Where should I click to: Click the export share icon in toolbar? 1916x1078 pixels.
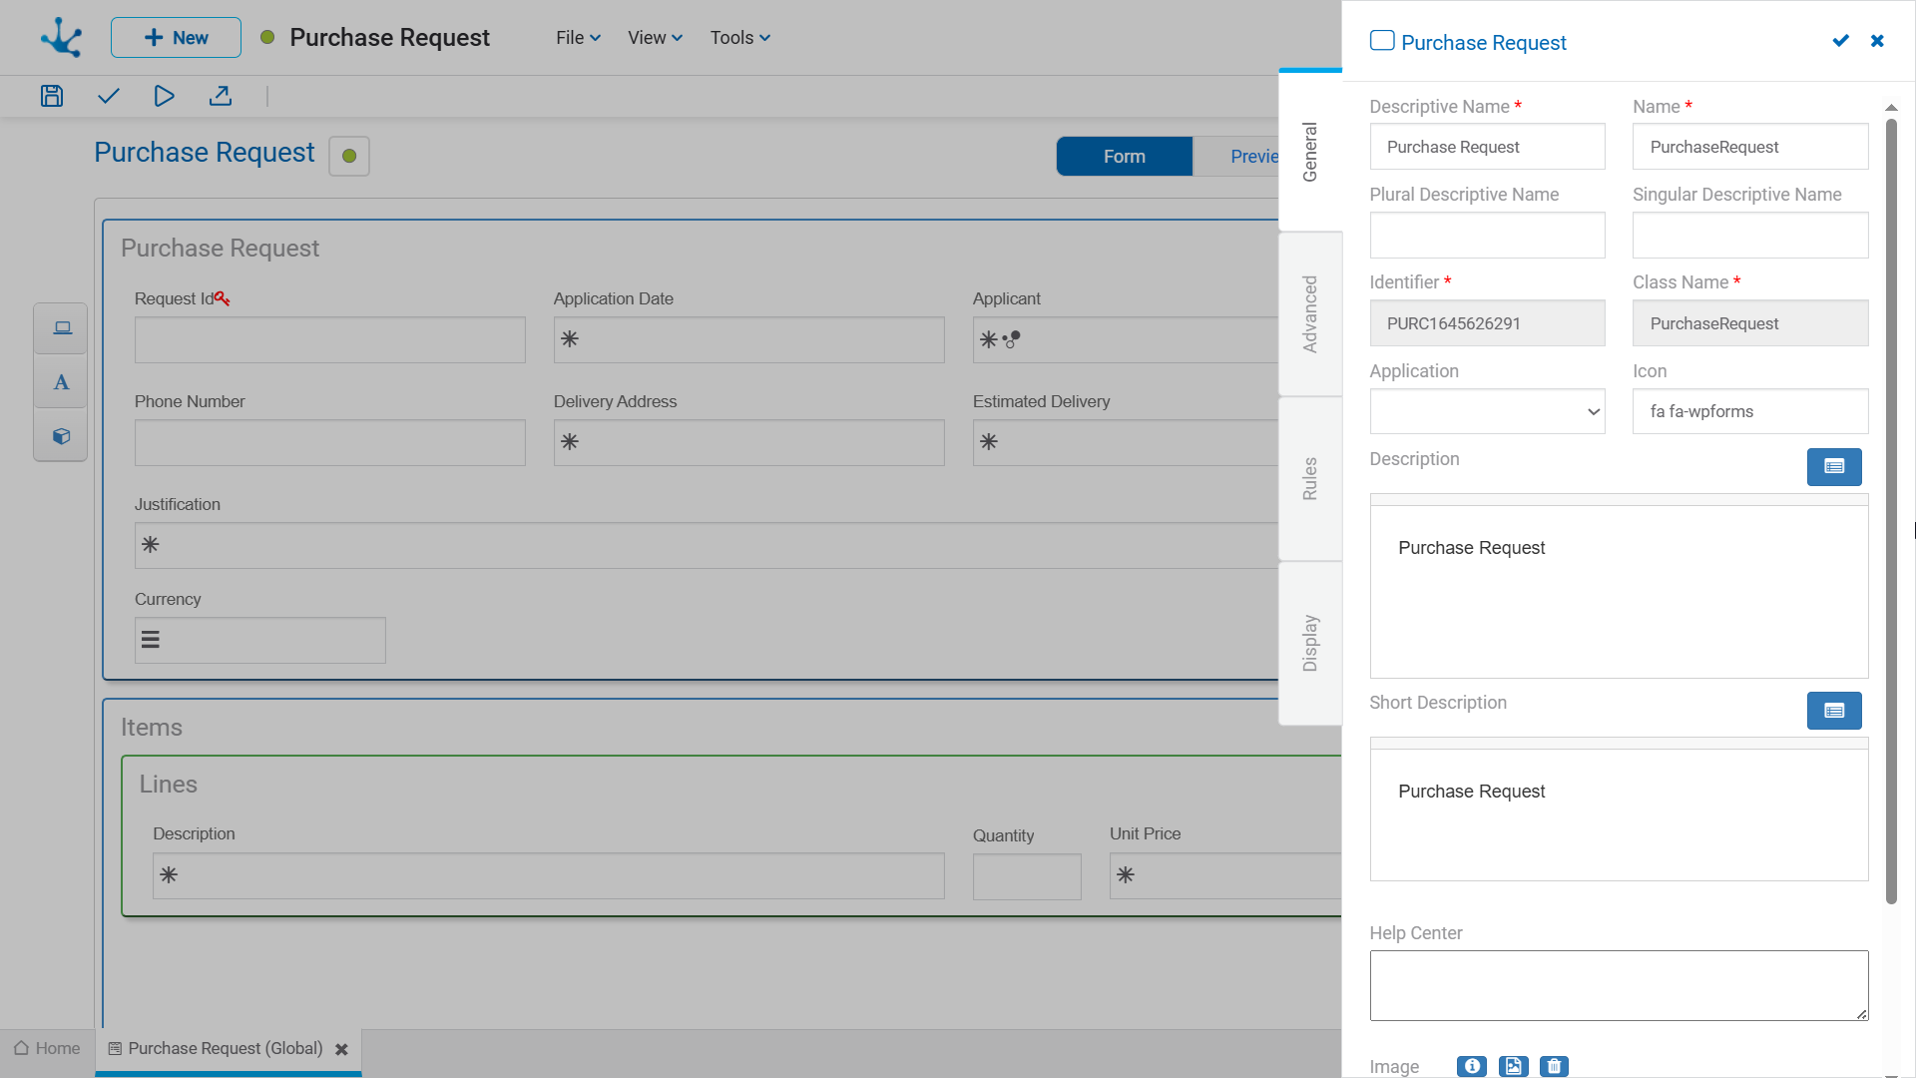coord(221,96)
